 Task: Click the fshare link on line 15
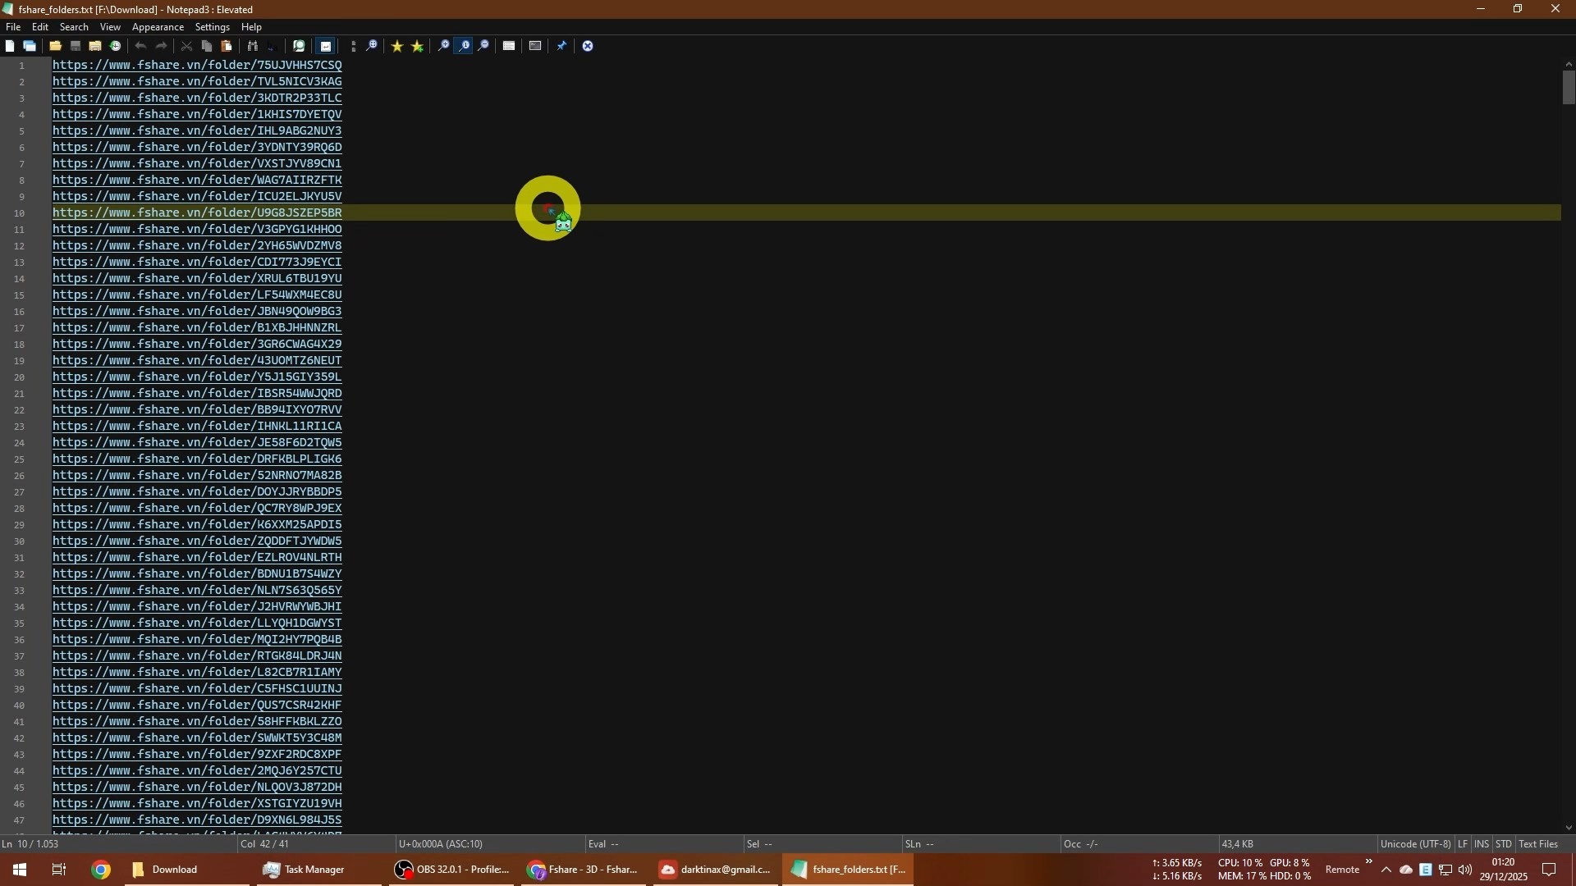tap(197, 295)
